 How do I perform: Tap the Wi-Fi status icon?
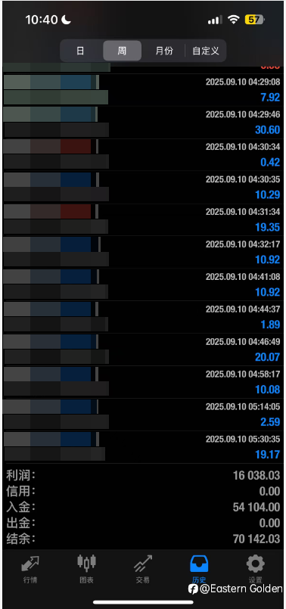[x=234, y=20]
